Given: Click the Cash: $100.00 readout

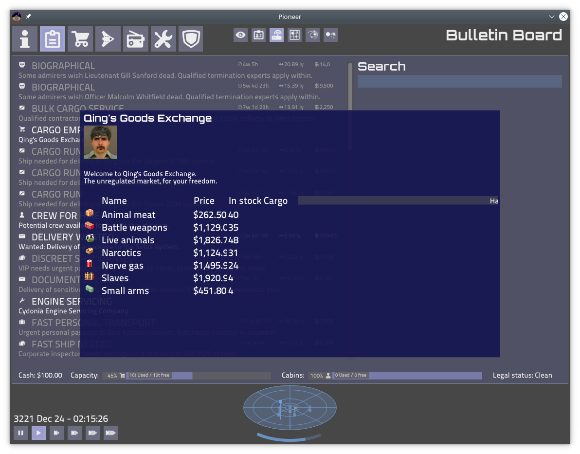Looking at the screenshot, I should click(40, 375).
